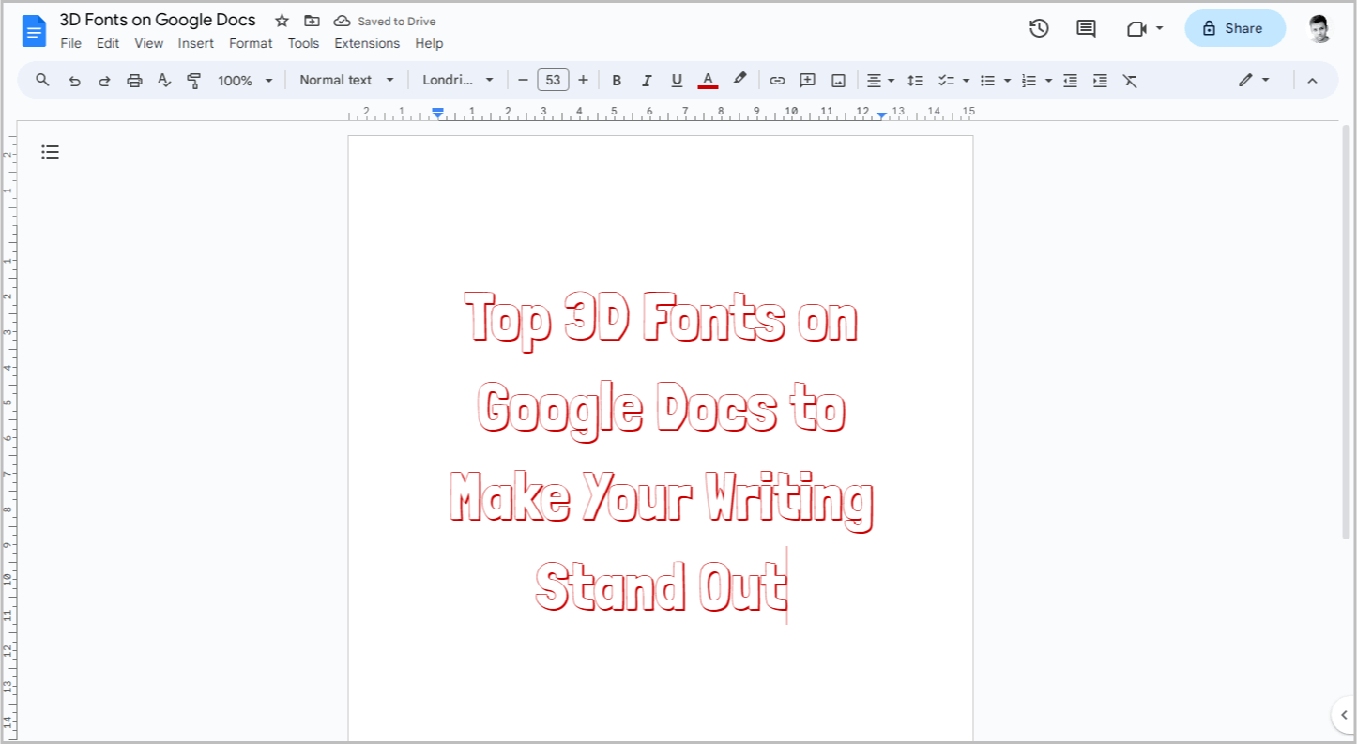Screen dimensions: 1357x744
Task: Open the search menus magnifier icon
Action: tap(42, 80)
